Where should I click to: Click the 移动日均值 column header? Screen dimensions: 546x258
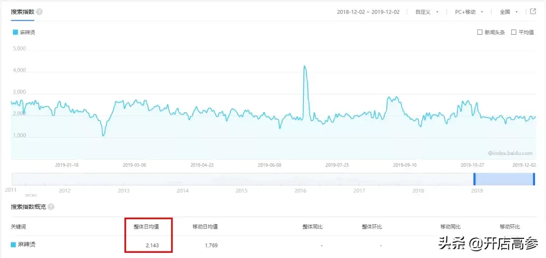pos(205,226)
